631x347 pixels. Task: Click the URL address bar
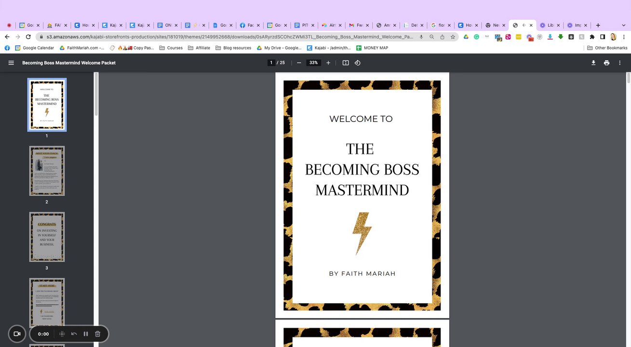229,37
